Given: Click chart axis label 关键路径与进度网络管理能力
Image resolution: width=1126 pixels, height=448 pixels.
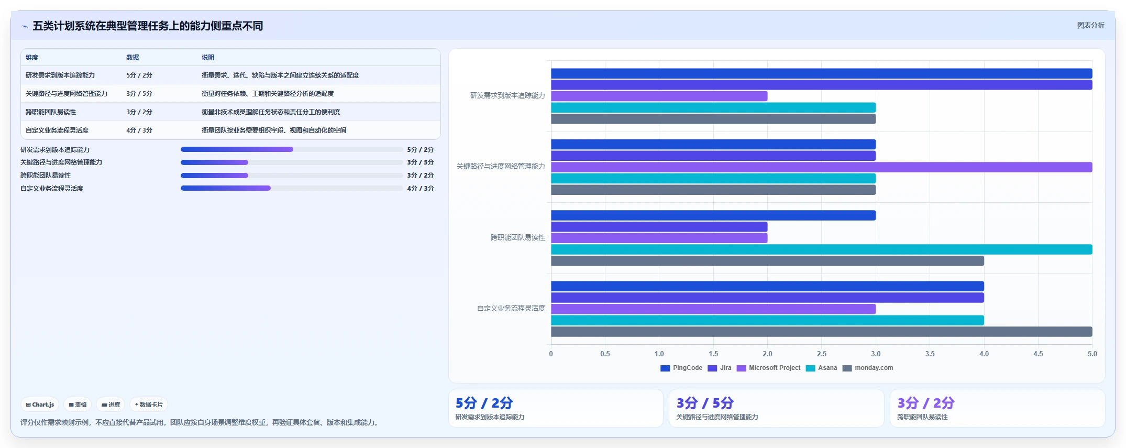Looking at the screenshot, I should (x=501, y=167).
